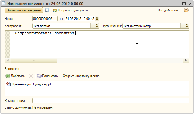Image resolution: width=194 pixels, height=114 pixels.
Task: Maximize the Исходящий документ window
Action: [184, 3]
